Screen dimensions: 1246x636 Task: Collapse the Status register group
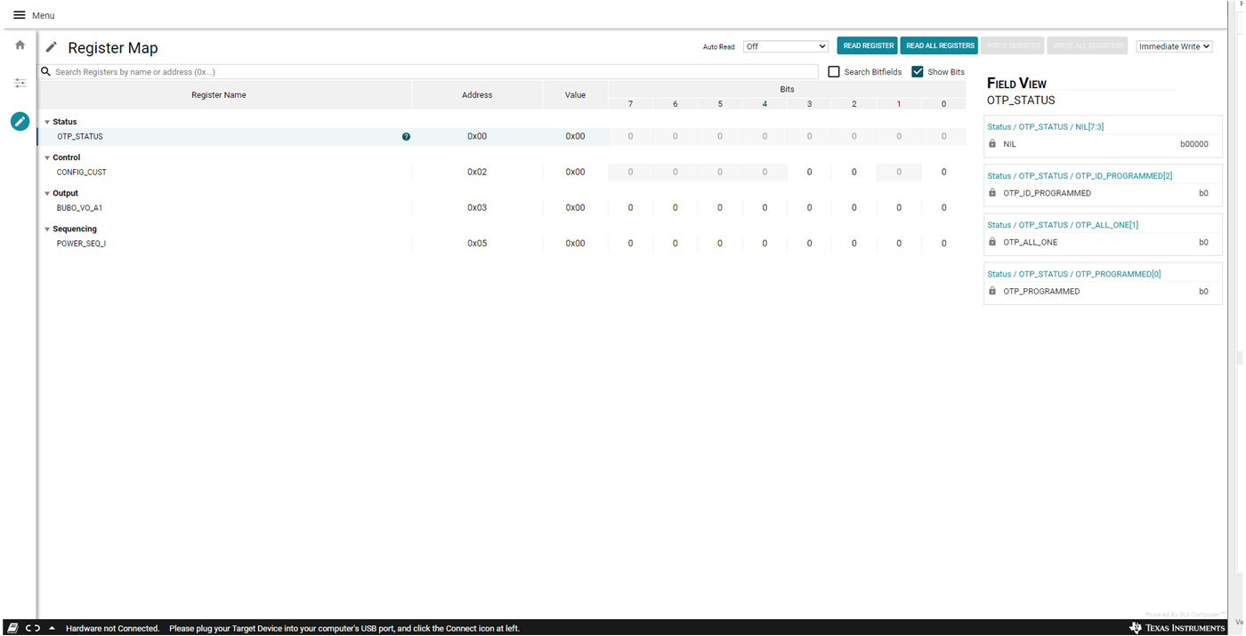(47, 121)
